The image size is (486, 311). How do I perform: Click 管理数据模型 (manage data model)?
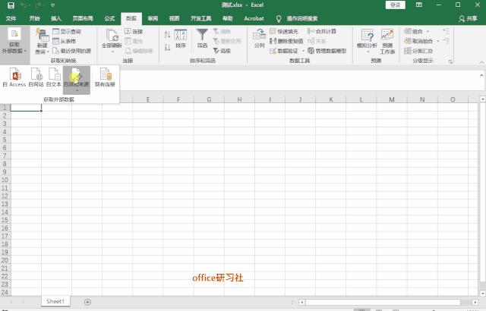coord(327,51)
